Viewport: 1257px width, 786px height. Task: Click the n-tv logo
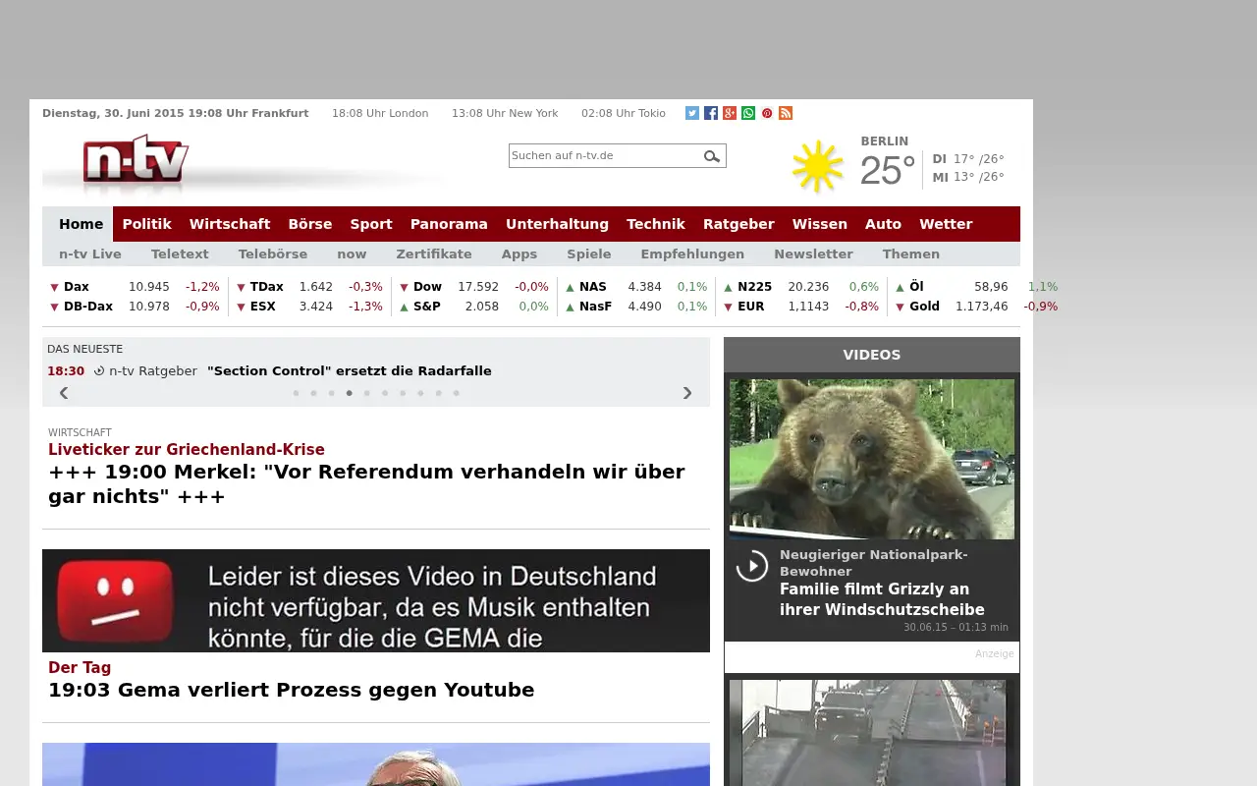coord(136,161)
